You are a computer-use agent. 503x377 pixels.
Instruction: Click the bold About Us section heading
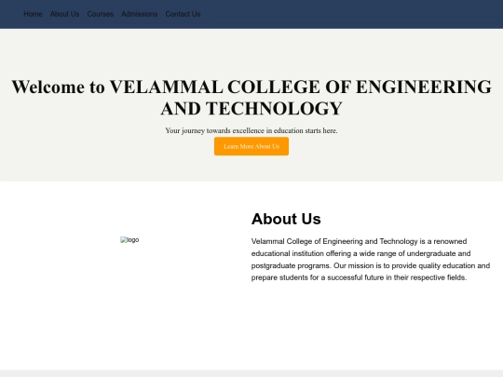[x=286, y=219]
